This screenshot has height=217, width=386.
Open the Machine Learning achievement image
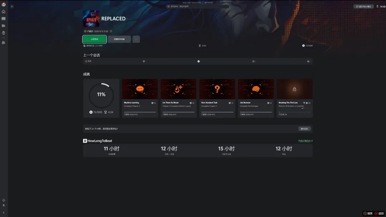(140, 89)
